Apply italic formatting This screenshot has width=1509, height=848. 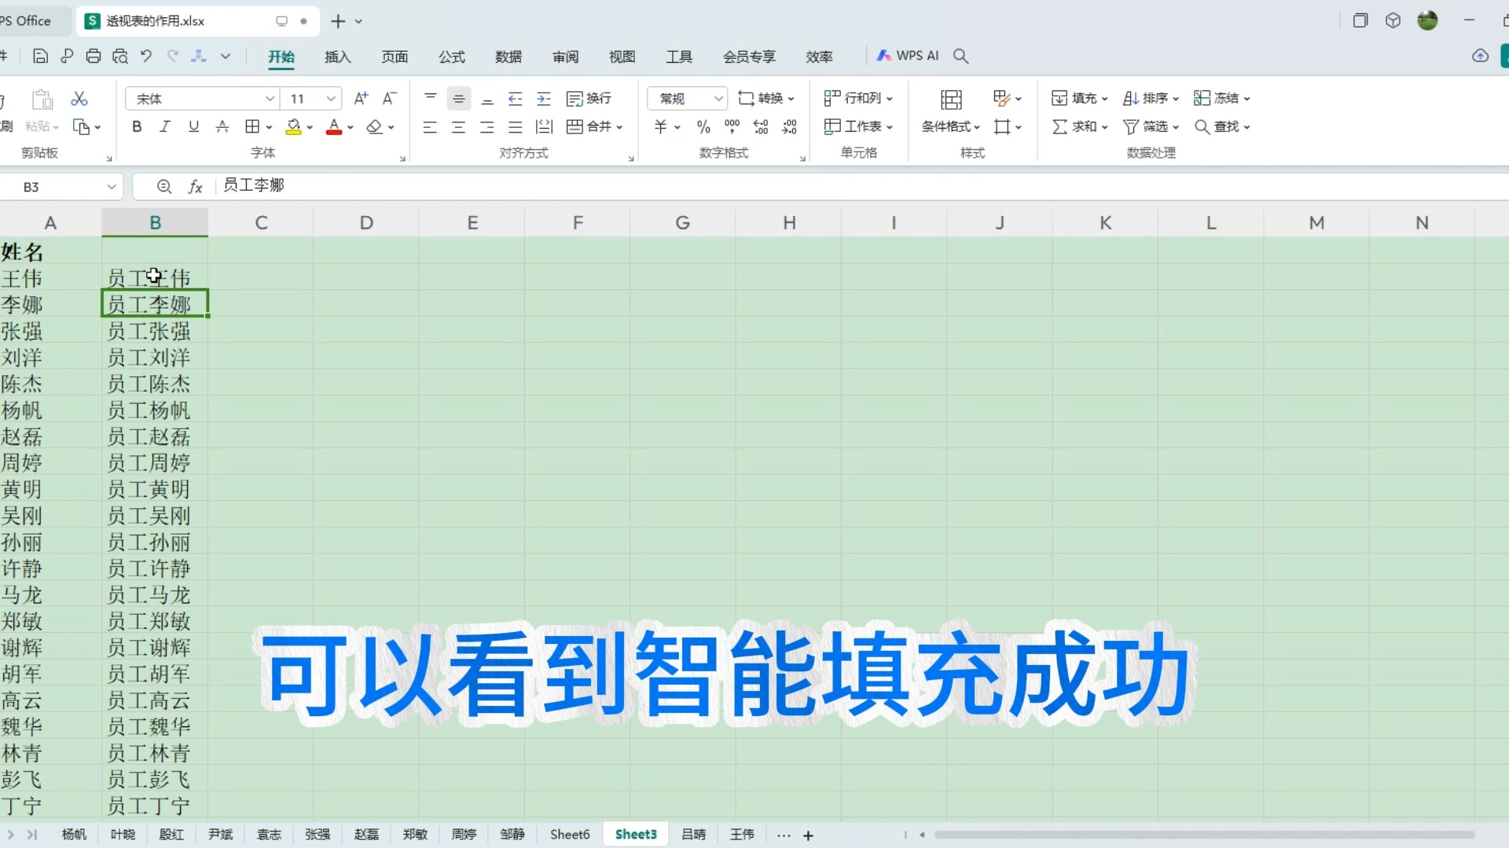point(164,126)
